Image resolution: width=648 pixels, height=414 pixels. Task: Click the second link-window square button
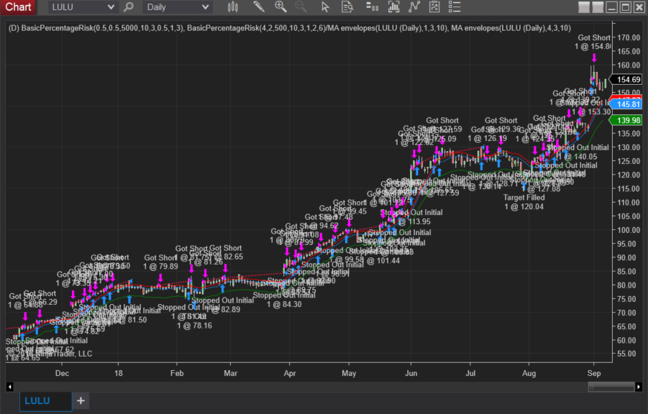coord(598,7)
